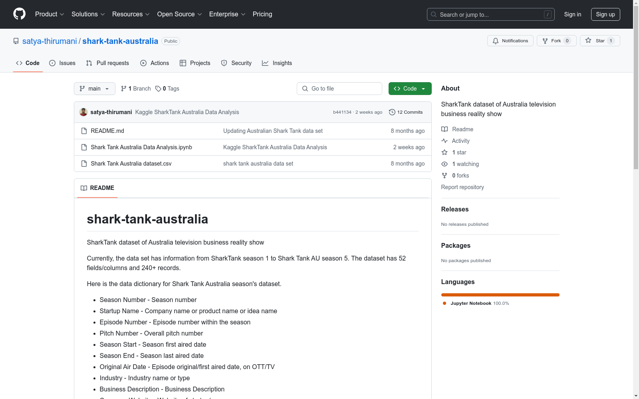Expand the Product menu
This screenshot has width=639, height=399.
pyautogui.click(x=50, y=14)
